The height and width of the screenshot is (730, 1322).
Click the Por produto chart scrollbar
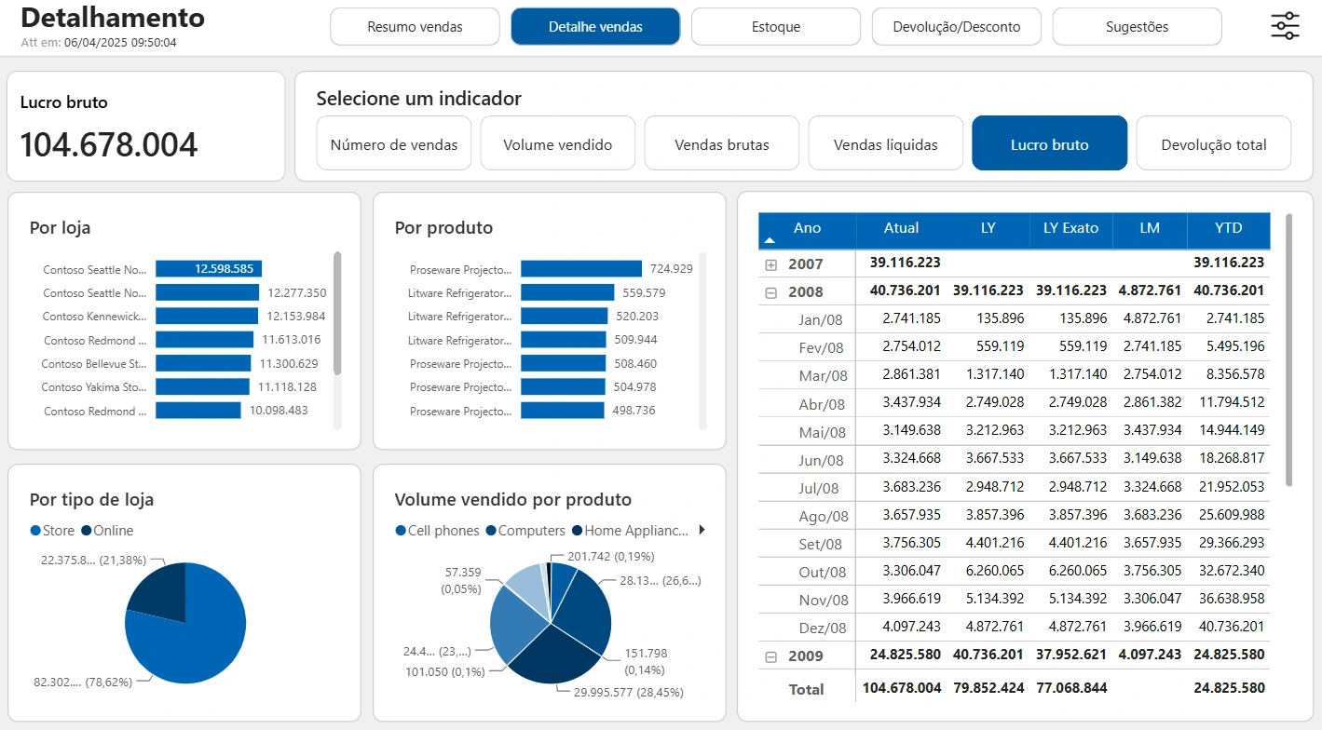pos(702,340)
